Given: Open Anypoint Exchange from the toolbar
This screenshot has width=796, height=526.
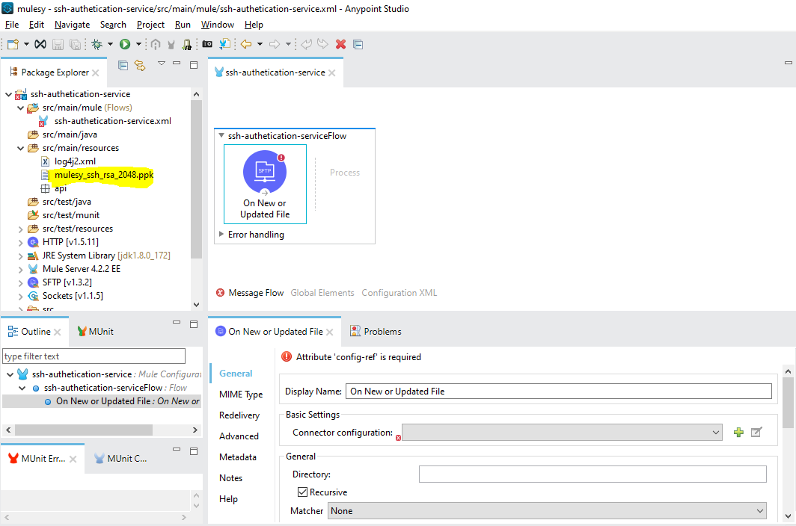Looking at the screenshot, I should [40, 45].
